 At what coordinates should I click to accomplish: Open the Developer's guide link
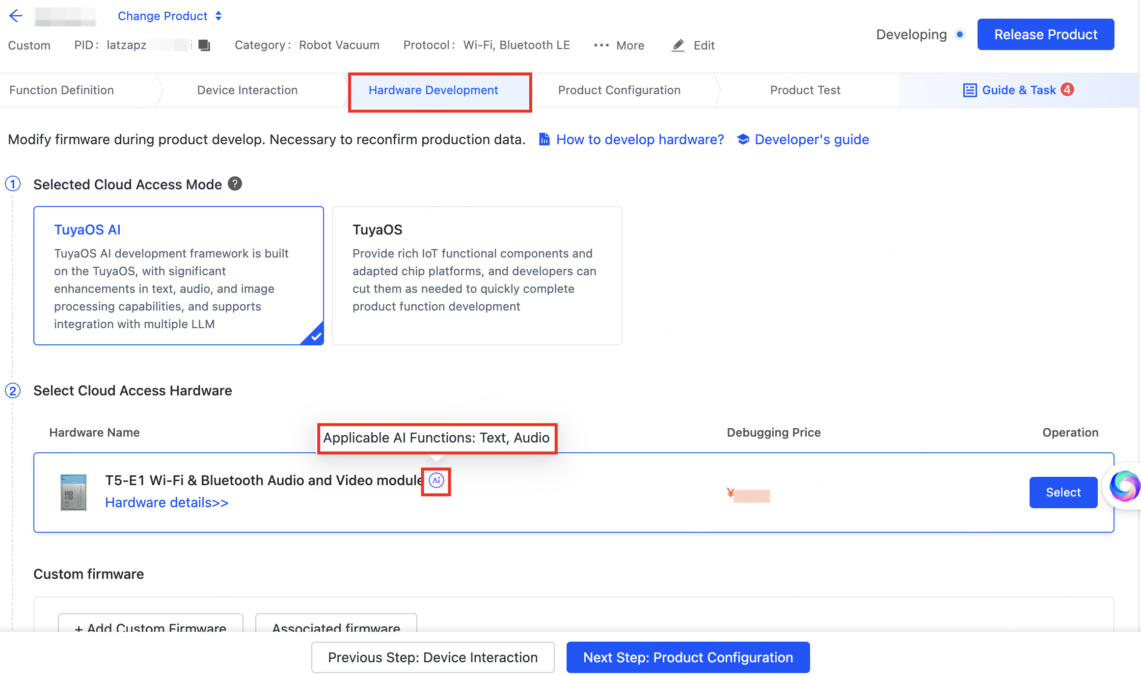click(812, 140)
